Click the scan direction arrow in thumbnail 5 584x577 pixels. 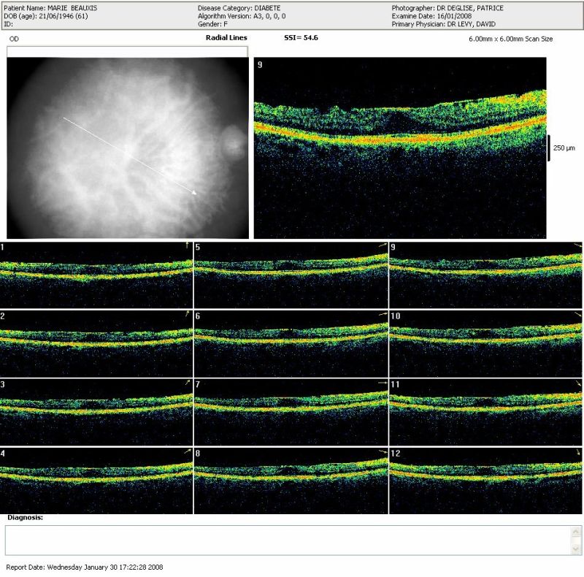tap(382, 246)
